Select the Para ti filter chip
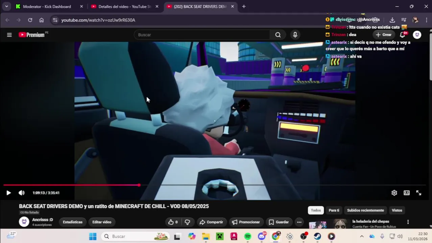 point(334,210)
